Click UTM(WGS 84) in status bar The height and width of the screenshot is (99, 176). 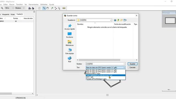tap(21, 98)
